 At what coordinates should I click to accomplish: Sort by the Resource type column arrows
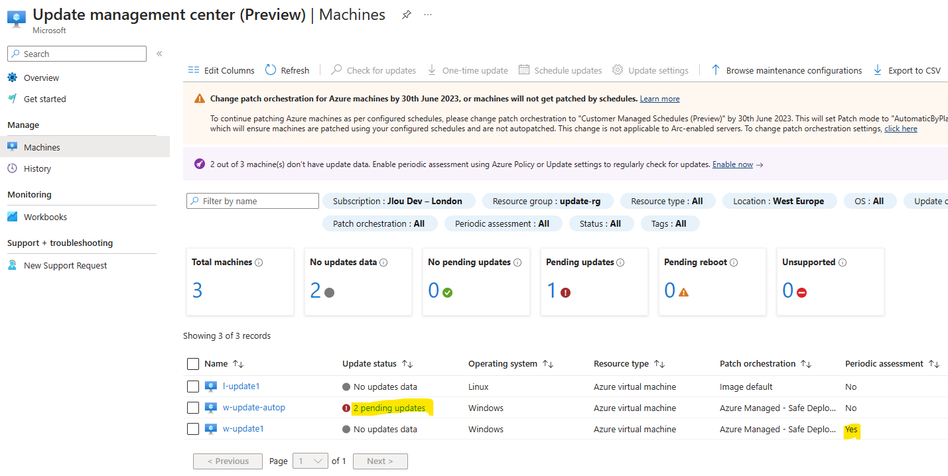[659, 364]
